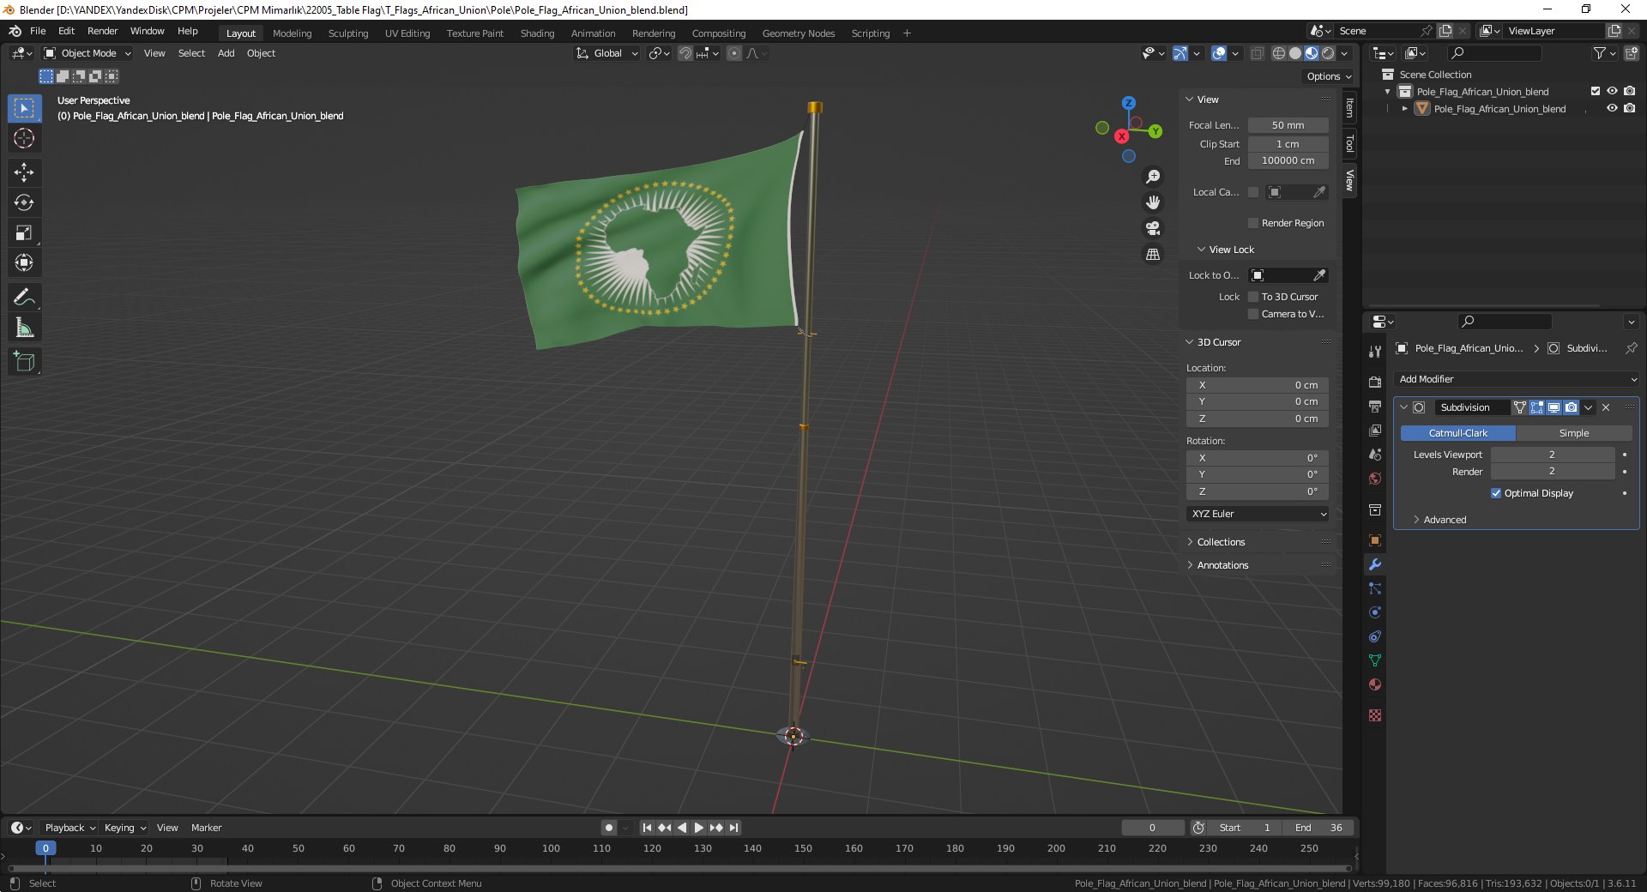Switch to the UV Editing workspace tab
This screenshot has height=892, width=1647.
click(407, 33)
